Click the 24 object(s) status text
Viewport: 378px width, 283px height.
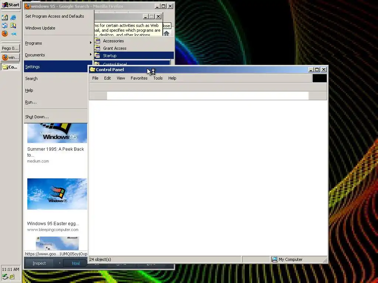coord(100,259)
